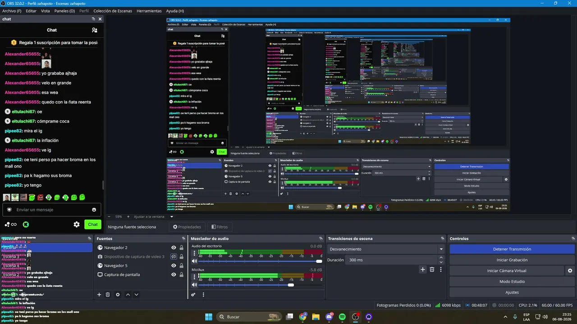This screenshot has width=577, height=324.
Task: Open Discord from the taskbar
Action: (x=329, y=317)
